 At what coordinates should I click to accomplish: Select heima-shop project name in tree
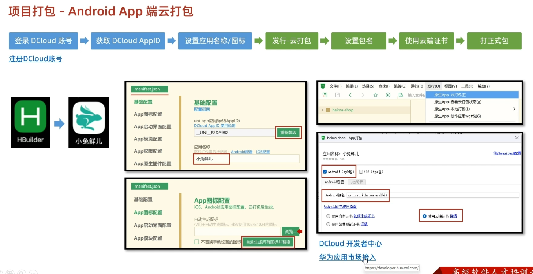tap(343, 110)
